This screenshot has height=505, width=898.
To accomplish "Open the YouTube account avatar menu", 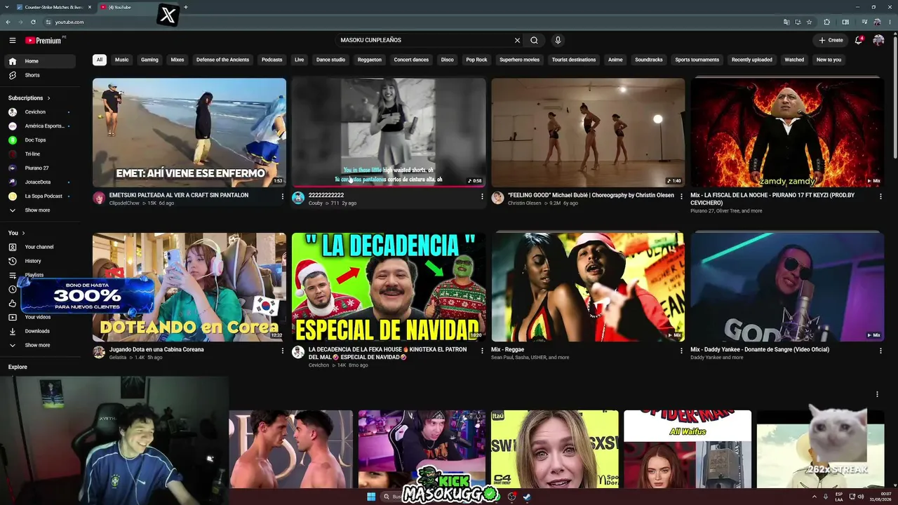I will point(878,41).
